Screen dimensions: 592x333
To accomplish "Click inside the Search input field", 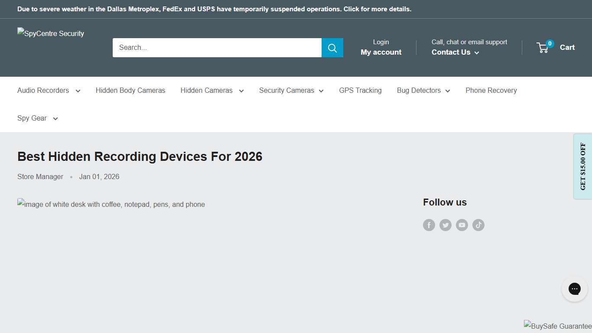I will click(x=217, y=48).
